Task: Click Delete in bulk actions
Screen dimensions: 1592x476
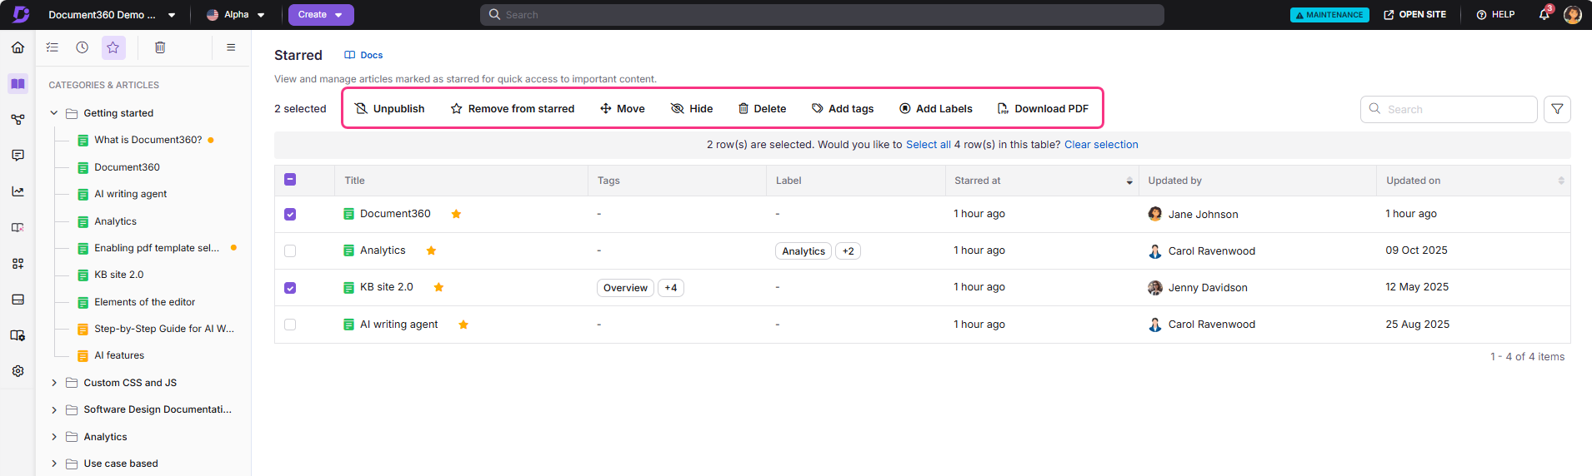Action: [x=762, y=109]
